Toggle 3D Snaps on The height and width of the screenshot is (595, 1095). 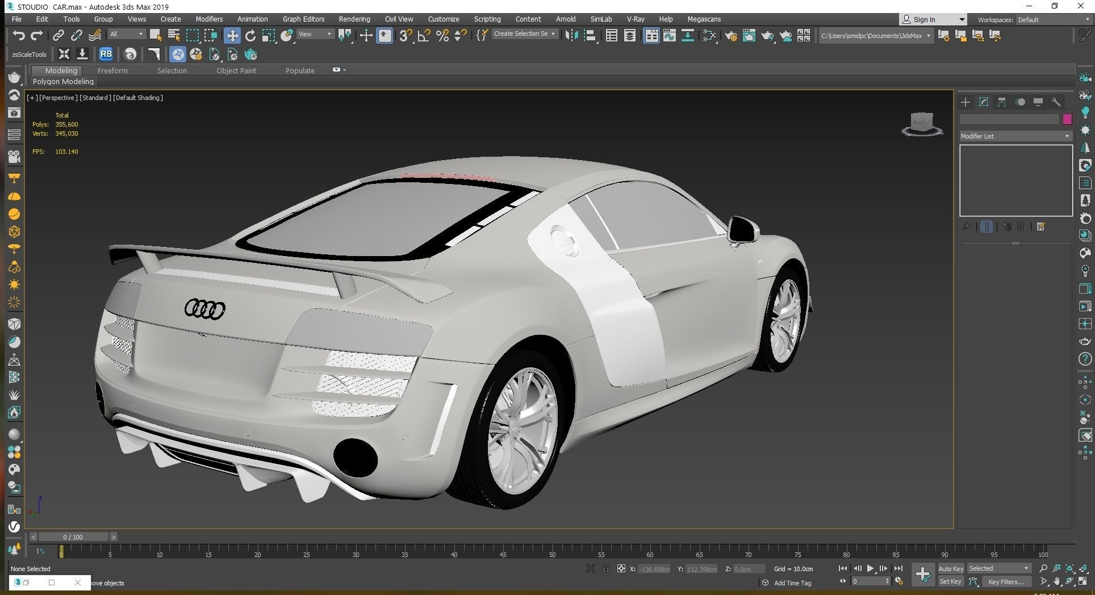tap(405, 36)
